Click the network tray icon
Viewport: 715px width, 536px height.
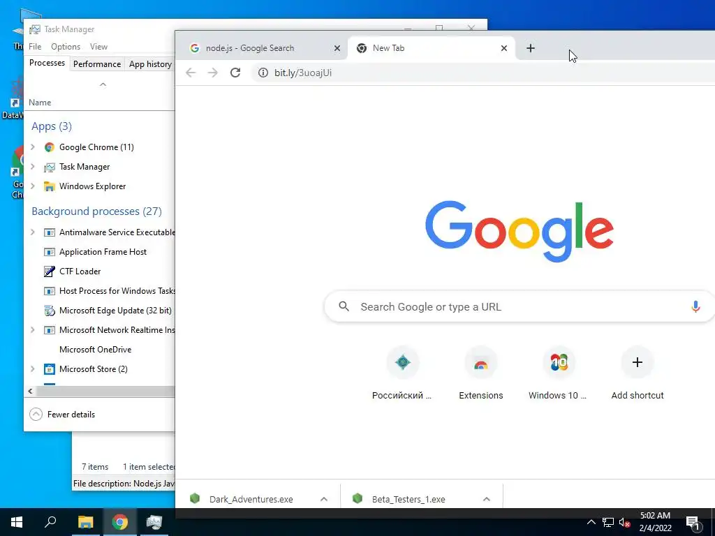608,522
